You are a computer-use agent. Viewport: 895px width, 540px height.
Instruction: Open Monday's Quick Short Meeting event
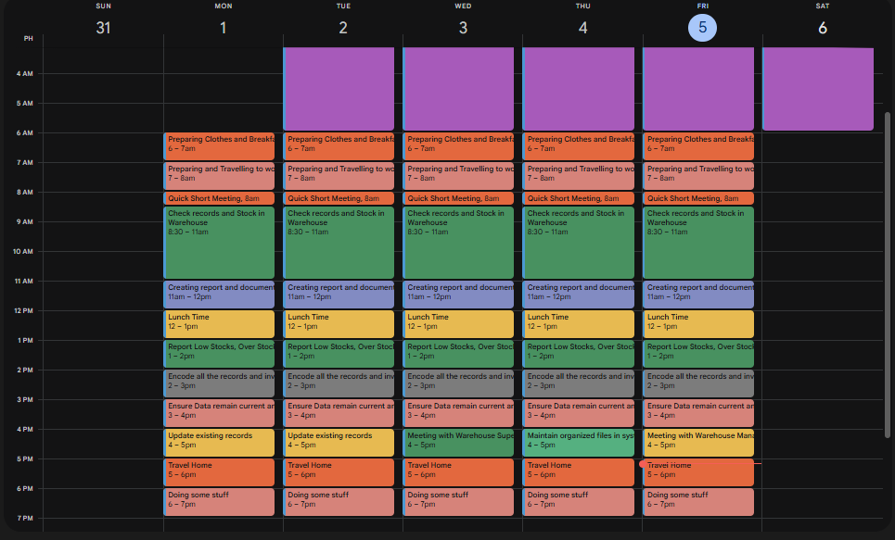point(219,198)
